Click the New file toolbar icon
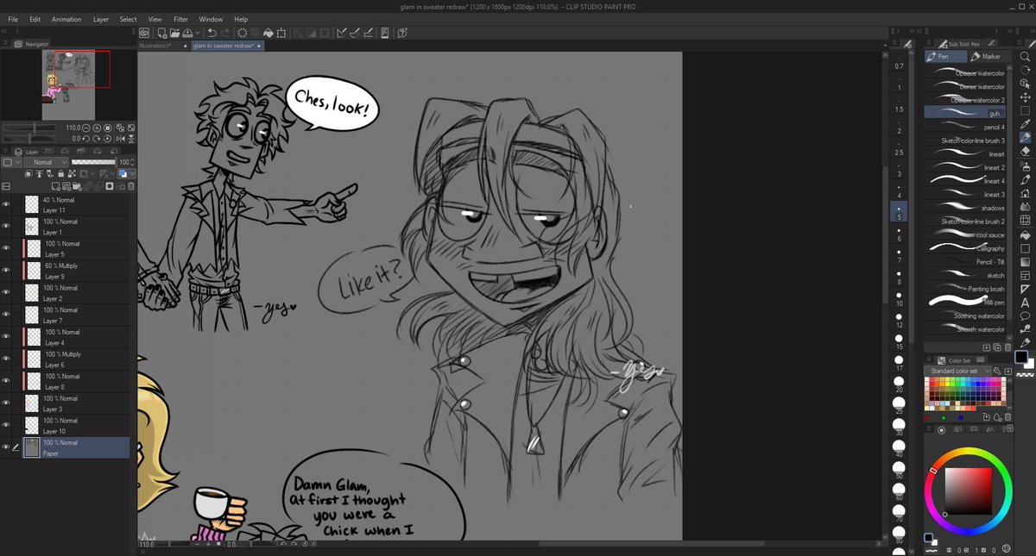Screen dimensions: 1036x556 point(161,33)
